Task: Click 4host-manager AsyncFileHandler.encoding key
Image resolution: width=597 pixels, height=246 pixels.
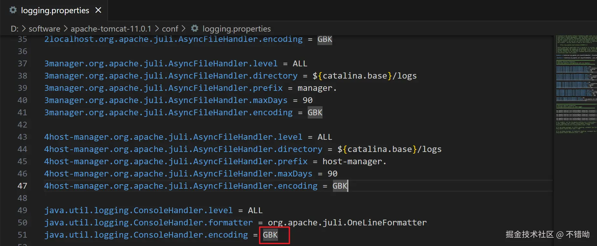Action: 181,186
